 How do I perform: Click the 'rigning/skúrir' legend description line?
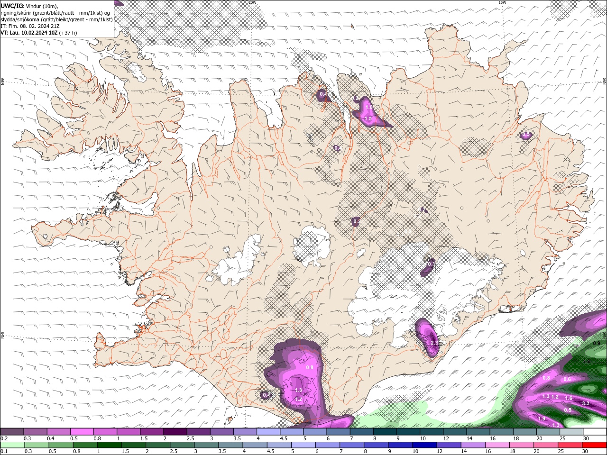55,13
